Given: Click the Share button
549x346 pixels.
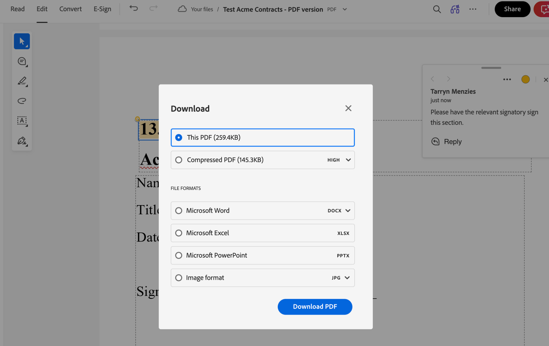Looking at the screenshot, I should tap(512, 9).
